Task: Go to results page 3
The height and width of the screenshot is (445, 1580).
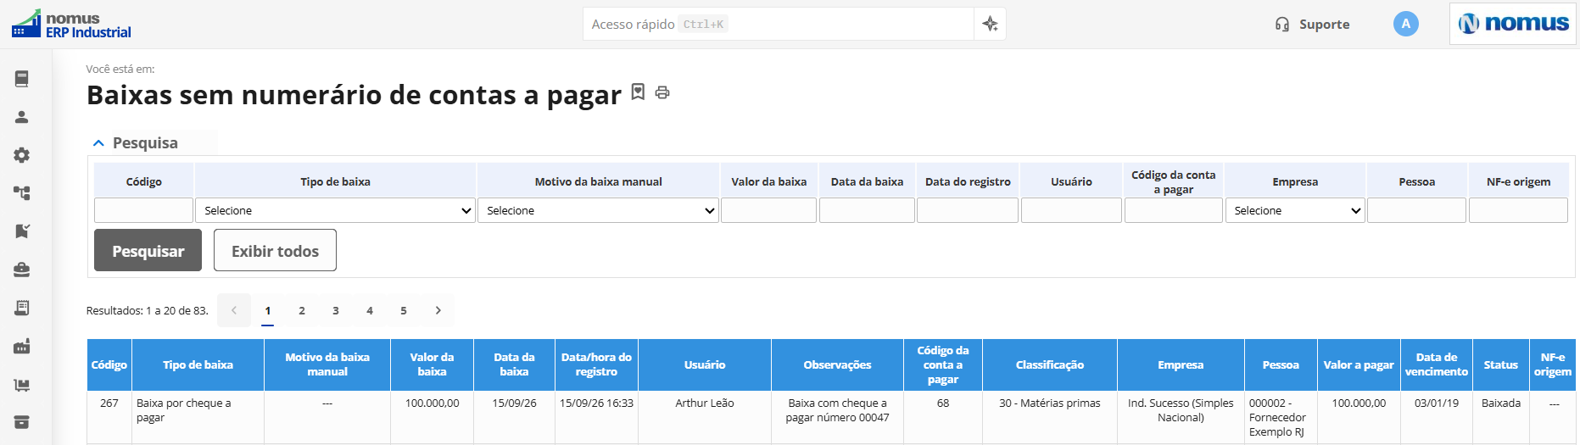Action: point(336,310)
